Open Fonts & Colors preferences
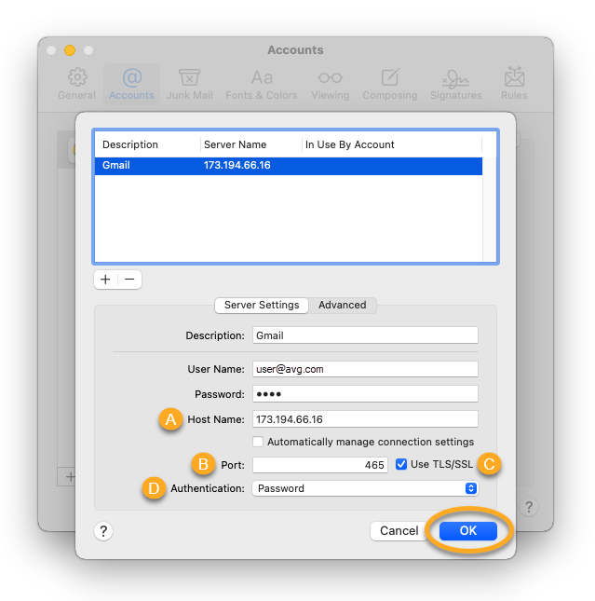Image resolution: width=595 pixels, height=601 pixels. pos(262,78)
